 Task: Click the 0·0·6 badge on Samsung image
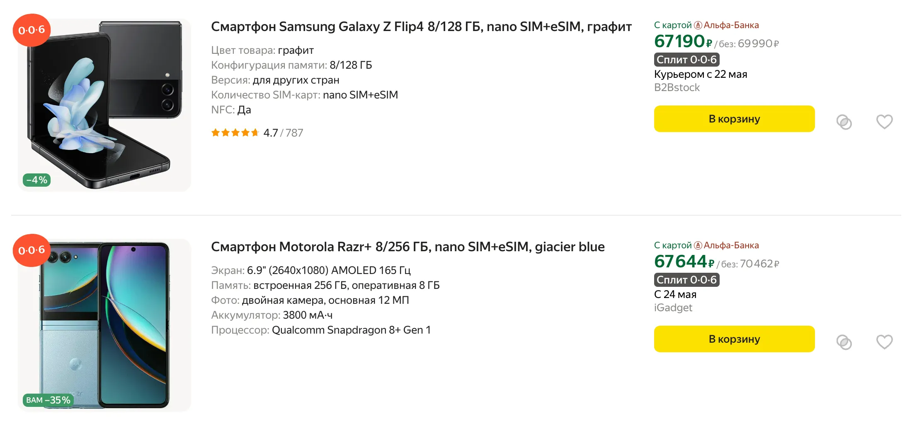(32, 30)
